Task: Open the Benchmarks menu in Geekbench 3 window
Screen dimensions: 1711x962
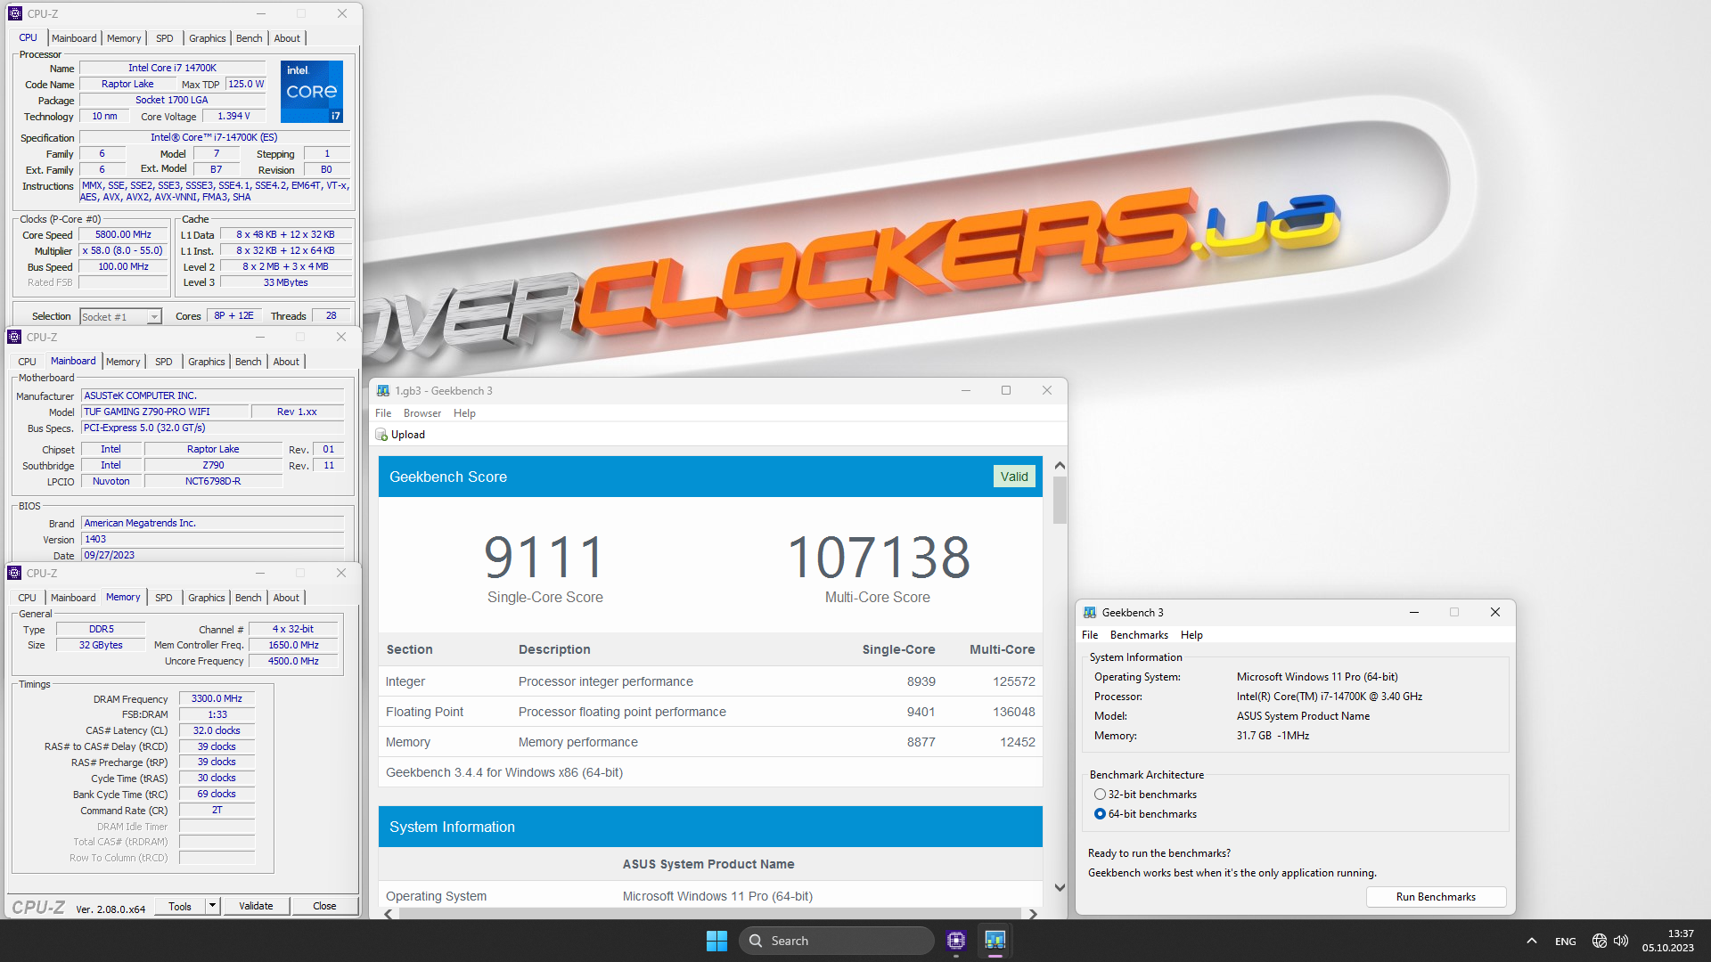Action: pos(1139,635)
